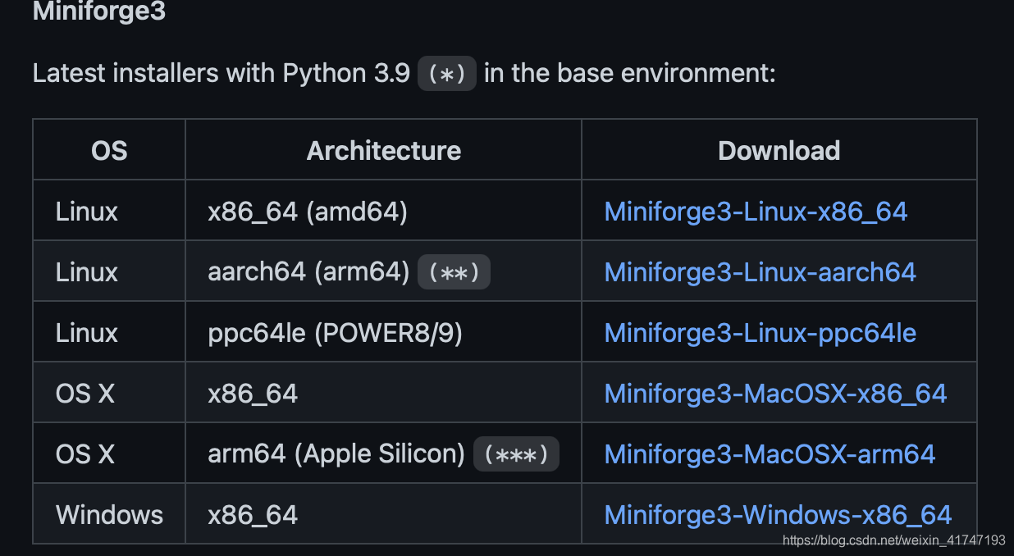
Task: Click the (***) footnote marker beside Apple Silicon
Action: click(x=516, y=454)
